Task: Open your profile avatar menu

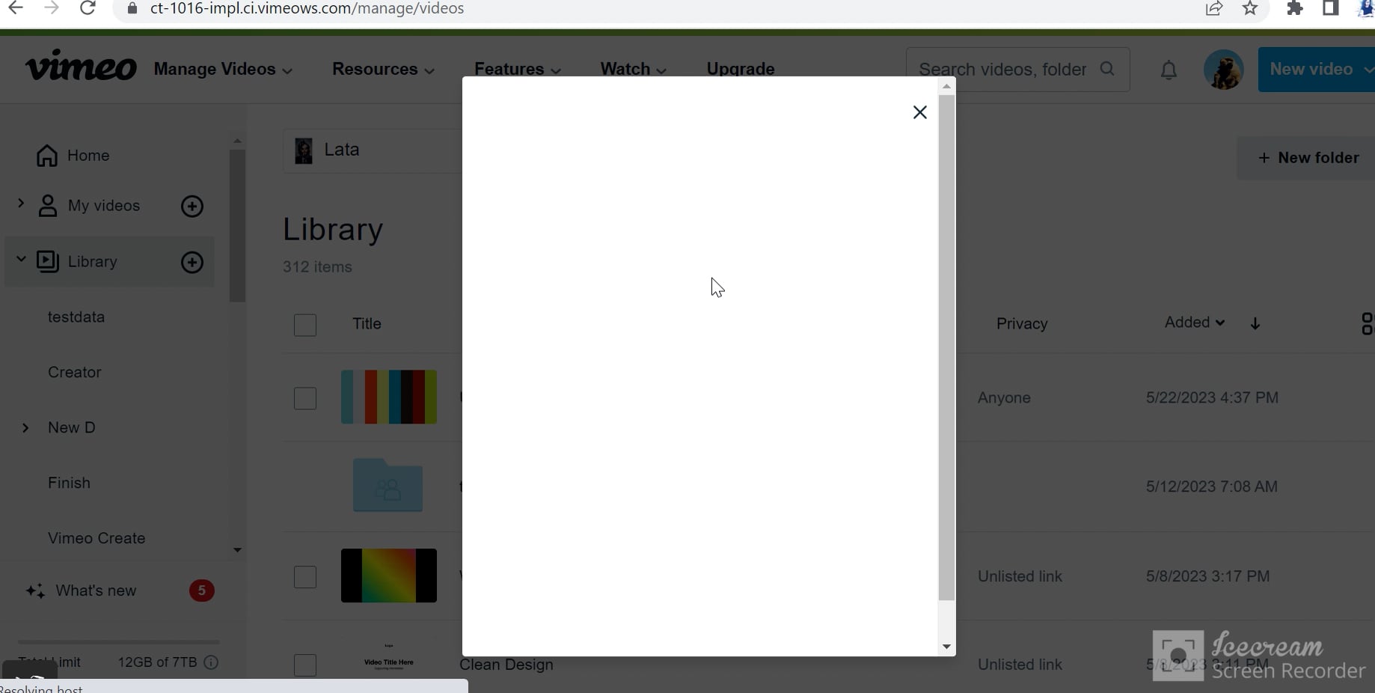Action: pos(1223,69)
